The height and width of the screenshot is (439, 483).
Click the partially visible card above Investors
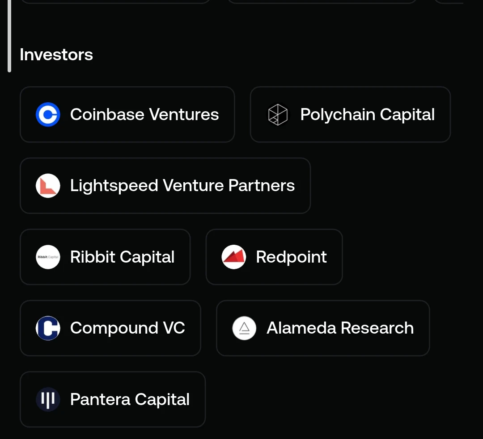pyautogui.click(x=115, y=1)
